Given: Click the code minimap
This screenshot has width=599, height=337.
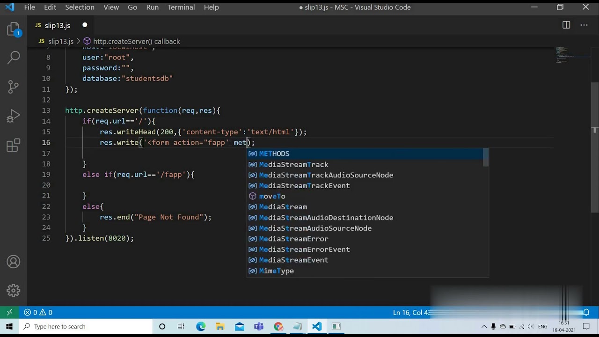Looking at the screenshot, I should [573, 55].
